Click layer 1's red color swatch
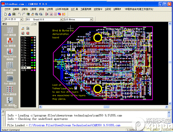Screen dimensions: 173x132 pos(31,37)
